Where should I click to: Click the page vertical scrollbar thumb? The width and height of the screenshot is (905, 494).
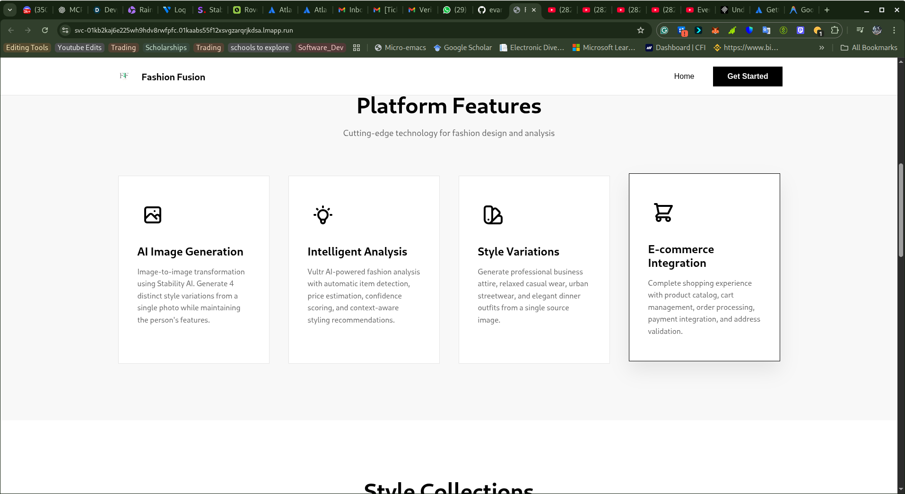coord(901,210)
